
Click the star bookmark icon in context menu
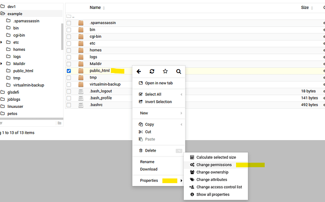click(x=165, y=72)
